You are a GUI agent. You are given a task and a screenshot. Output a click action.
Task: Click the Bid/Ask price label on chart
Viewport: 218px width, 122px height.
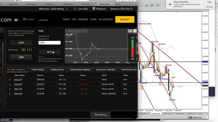77,31
